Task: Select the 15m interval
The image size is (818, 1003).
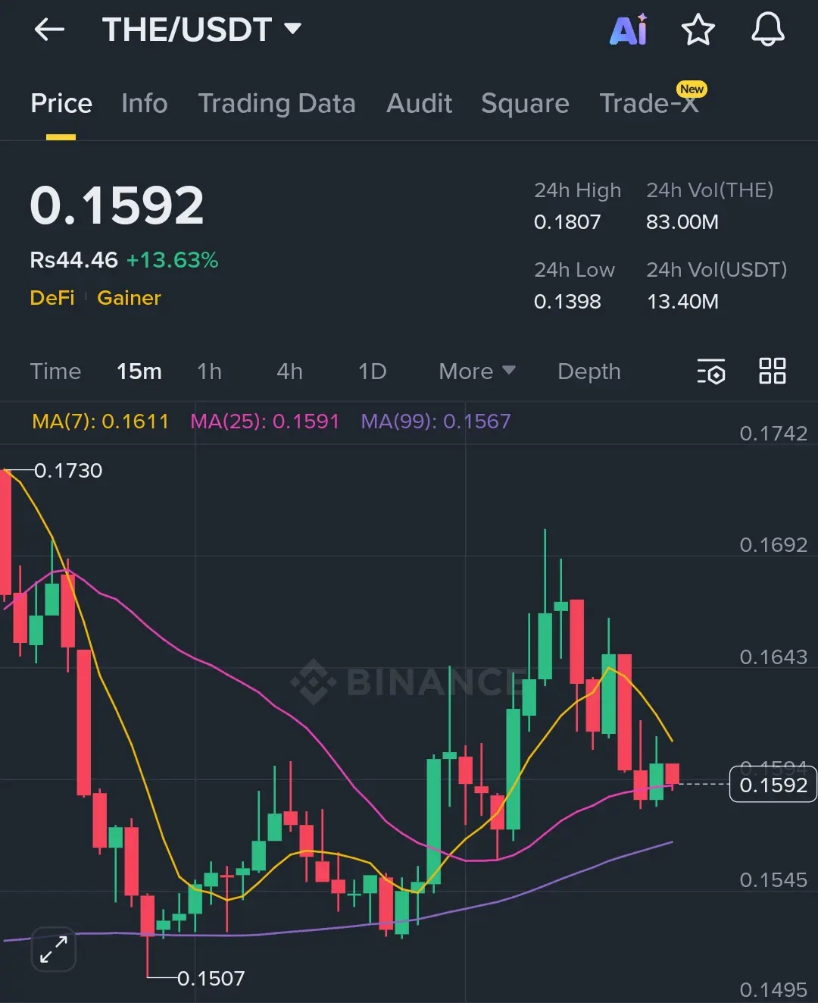Action: click(139, 371)
